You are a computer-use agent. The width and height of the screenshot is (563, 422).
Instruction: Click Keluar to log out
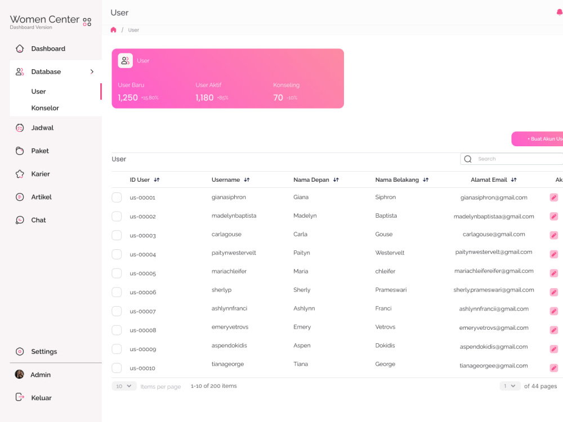click(x=41, y=398)
